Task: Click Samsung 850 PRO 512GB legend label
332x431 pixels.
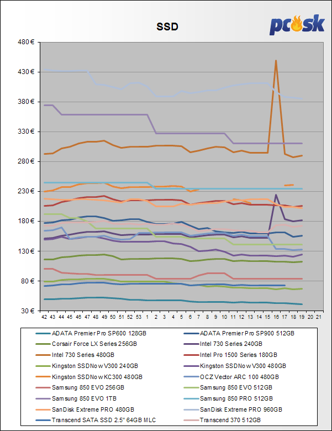Action: (x=236, y=398)
